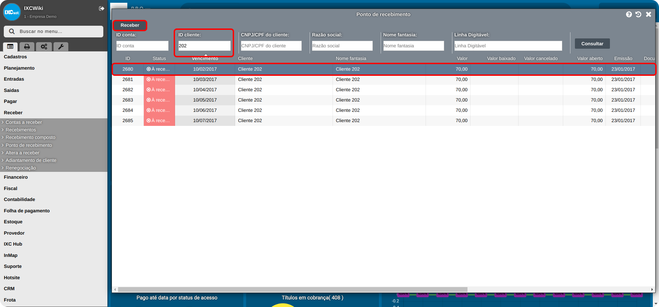This screenshot has height=307, width=659.
Task: Click the grid's right scroll arrow
Action: (x=652, y=290)
